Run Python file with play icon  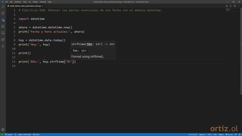point(231,6)
